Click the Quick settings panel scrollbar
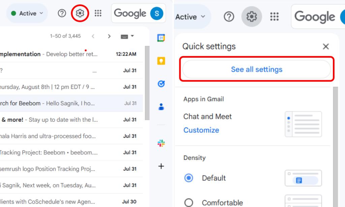Image resolution: width=345 pixels, height=207 pixels. [x=336, y=146]
